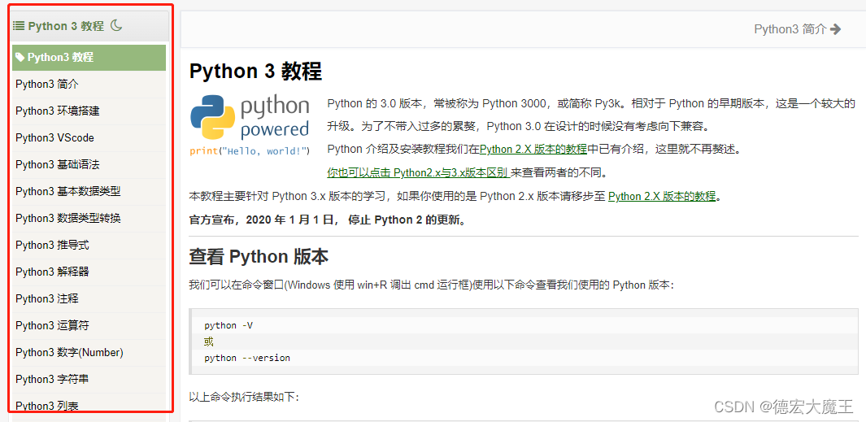The height and width of the screenshot is (422, 866).
Task: Click the bold 官方宣布 announcement text
Action: (x=329, y=220)
